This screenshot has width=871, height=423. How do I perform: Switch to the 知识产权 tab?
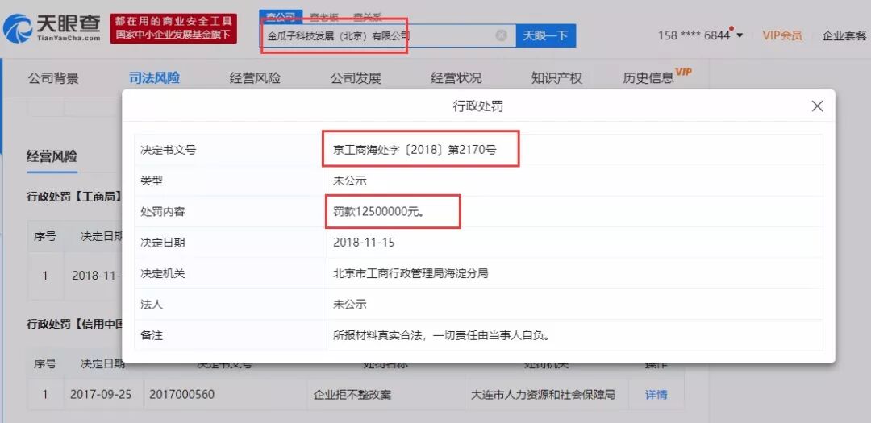pos(556,78)
